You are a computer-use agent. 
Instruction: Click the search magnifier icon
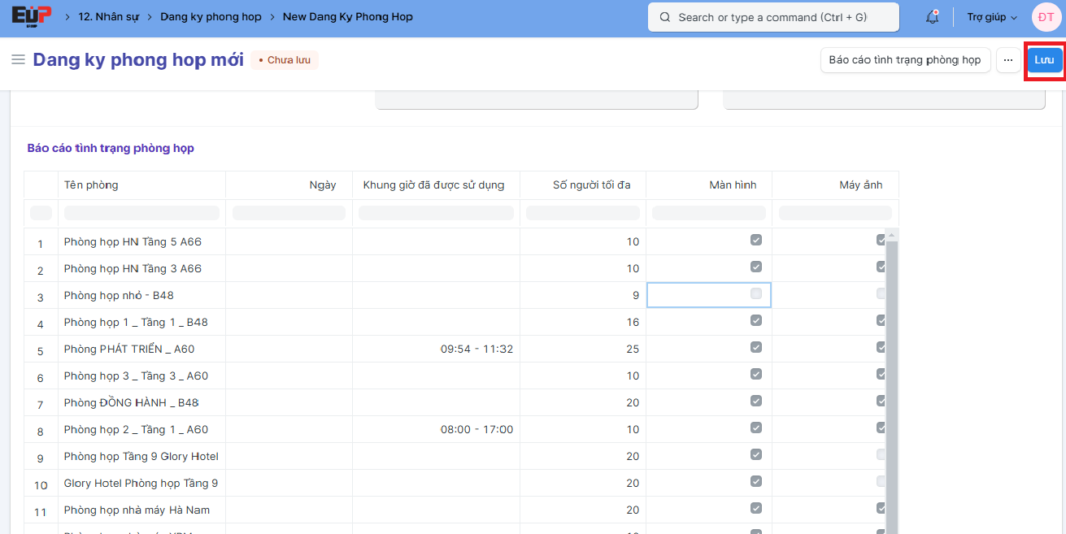pyautogui.click(x=665, y=17)
